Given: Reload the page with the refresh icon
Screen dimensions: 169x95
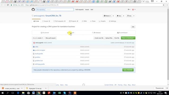Looking at the screenshot, I should 8,5.
